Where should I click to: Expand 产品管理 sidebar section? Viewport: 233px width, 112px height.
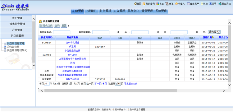[x=16, y=30]
